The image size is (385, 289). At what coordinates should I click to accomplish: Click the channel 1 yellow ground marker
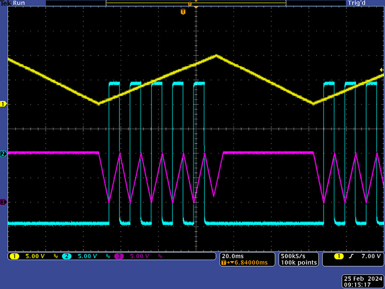(3, 104)
